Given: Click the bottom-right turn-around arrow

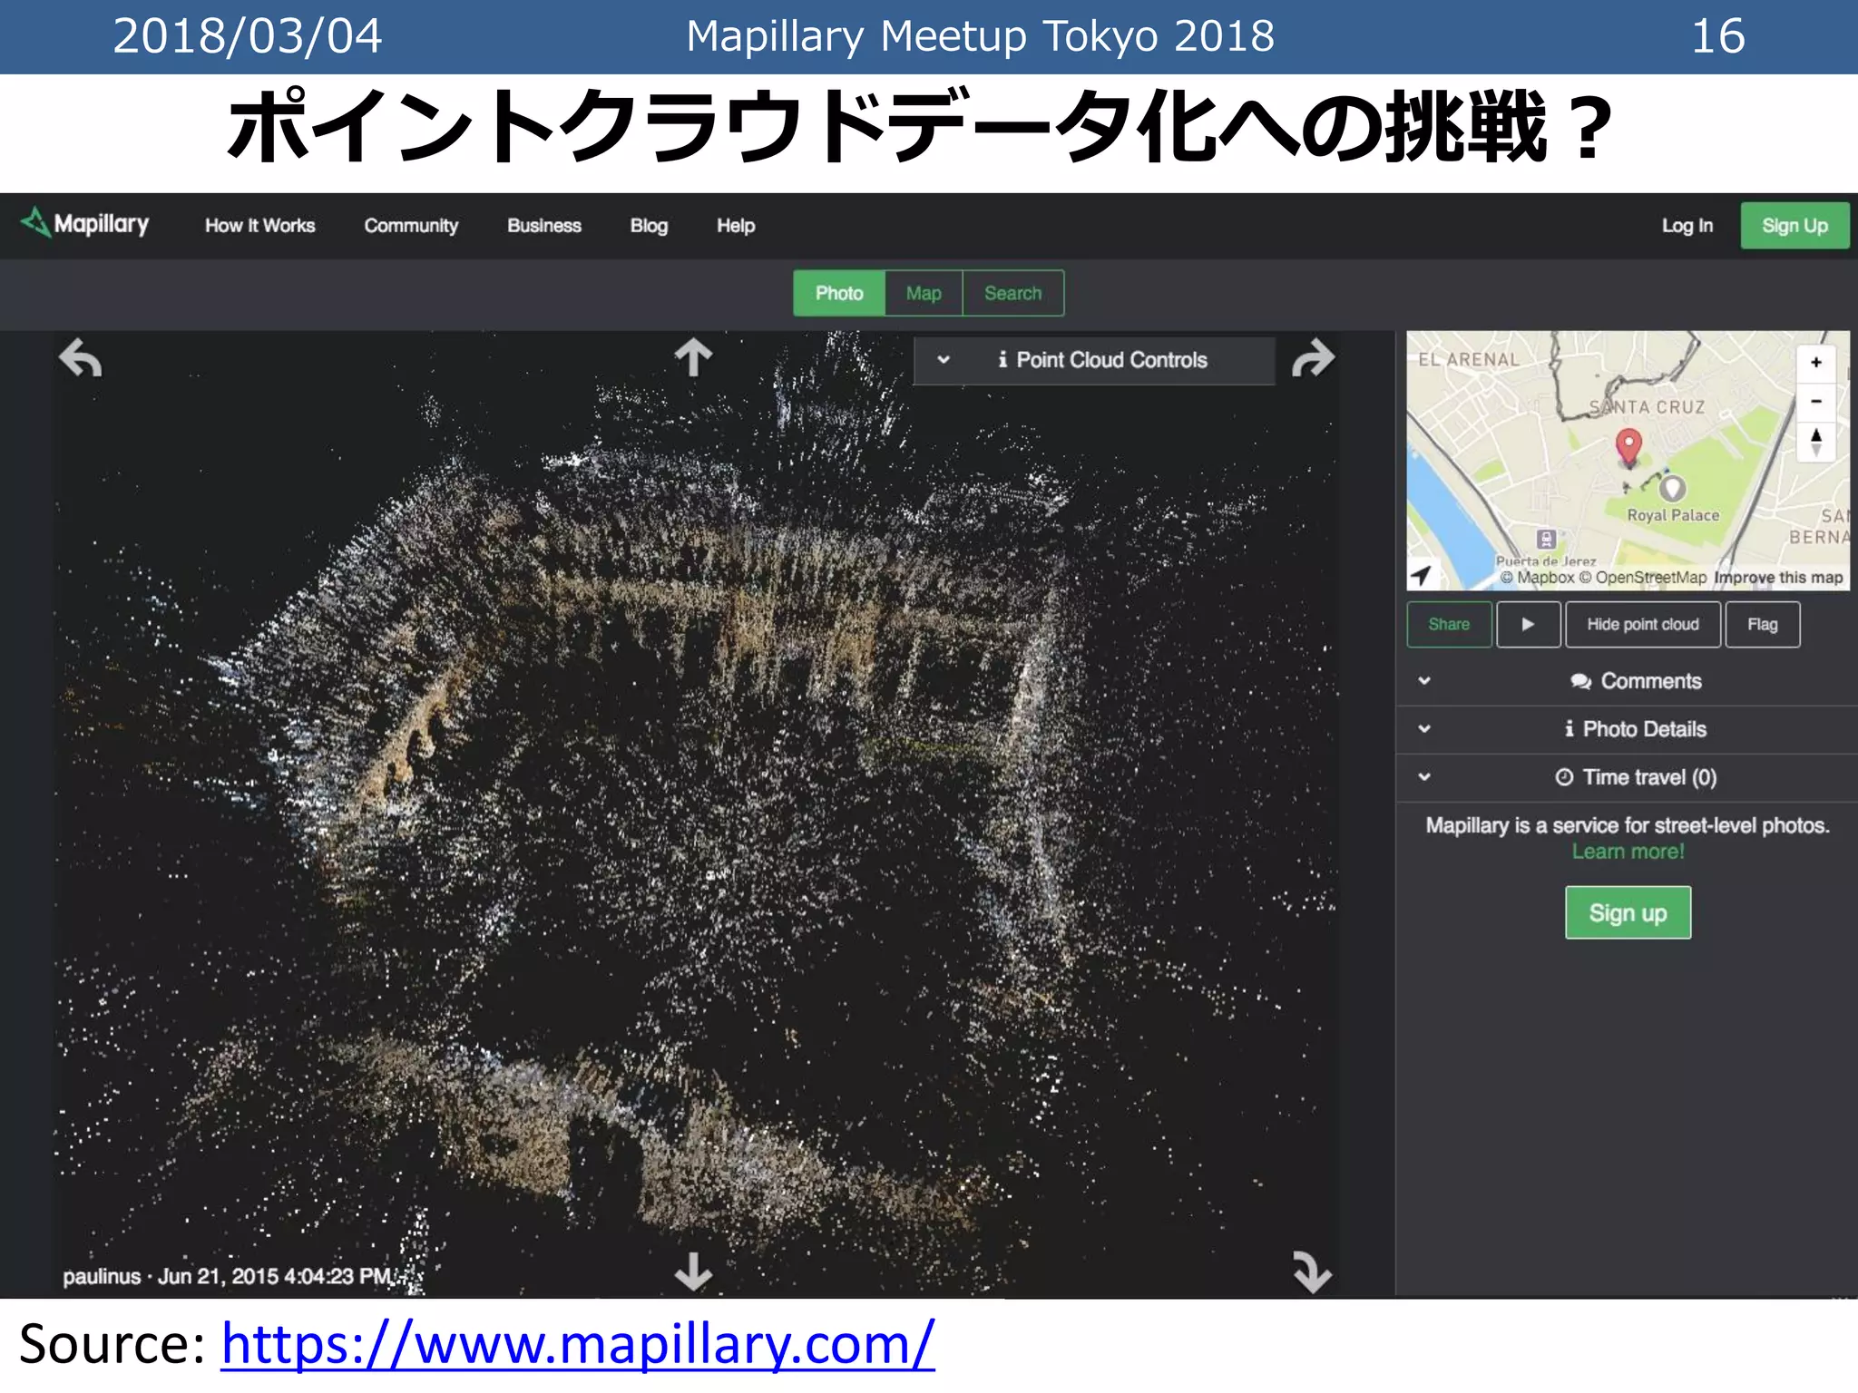Looking at the screenshot, I should pyautogui.click(x=1312, y=1271).
